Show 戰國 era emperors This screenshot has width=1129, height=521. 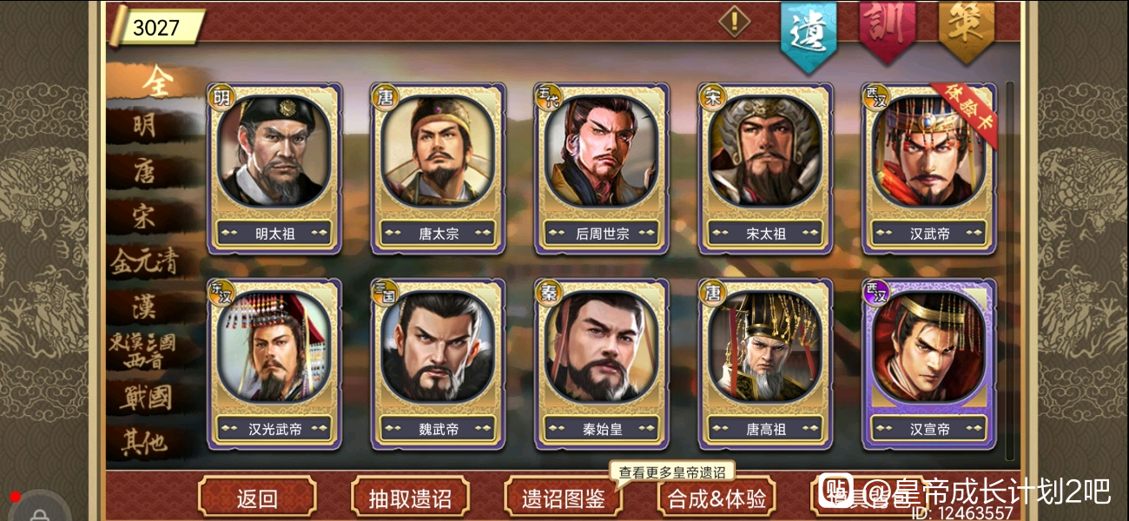point(145,398)
